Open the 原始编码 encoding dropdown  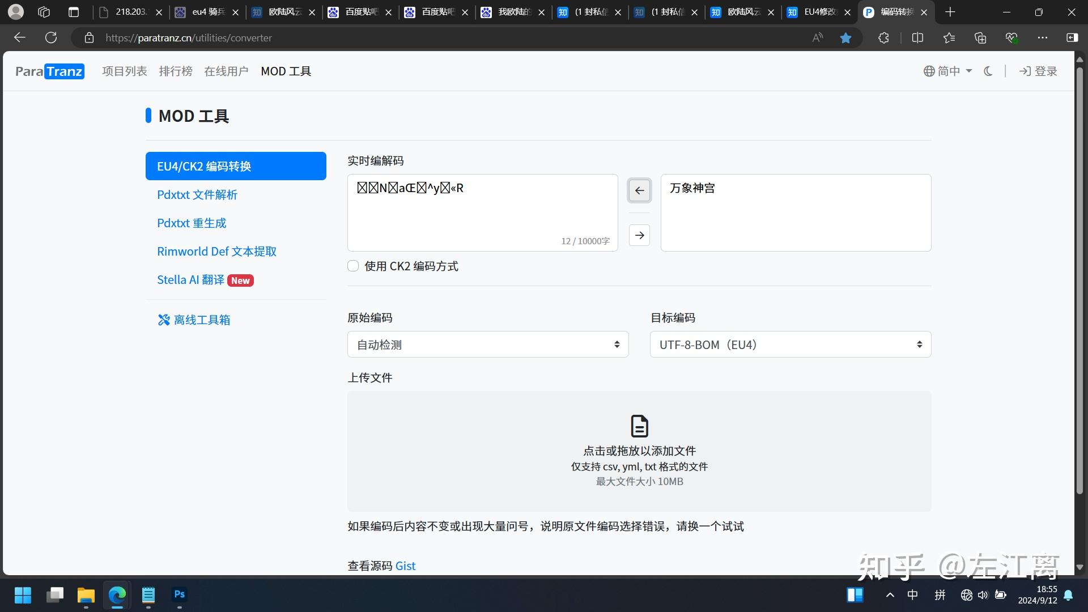click(487, 344)
